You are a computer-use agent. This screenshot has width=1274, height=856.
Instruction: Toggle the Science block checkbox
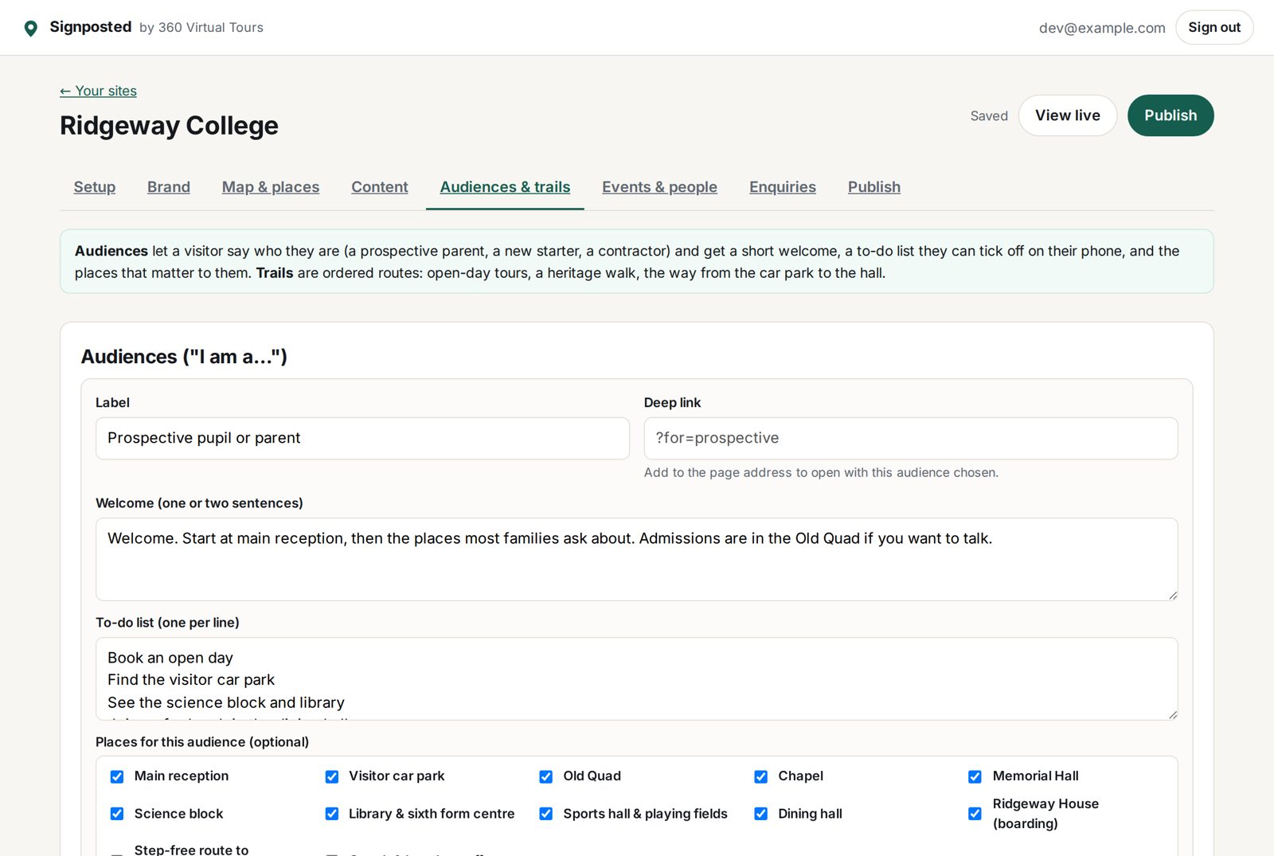coord(117,814)
